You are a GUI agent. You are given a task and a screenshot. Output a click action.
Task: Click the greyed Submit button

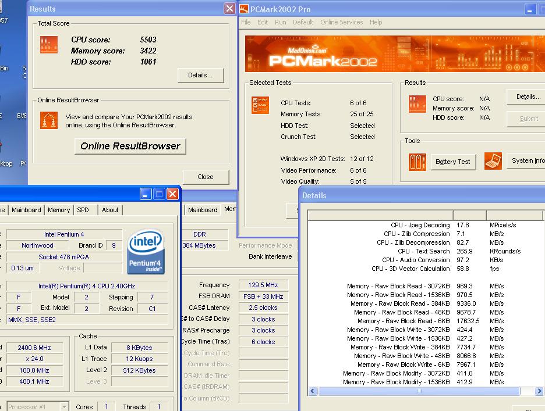click(x=526, y=119)
